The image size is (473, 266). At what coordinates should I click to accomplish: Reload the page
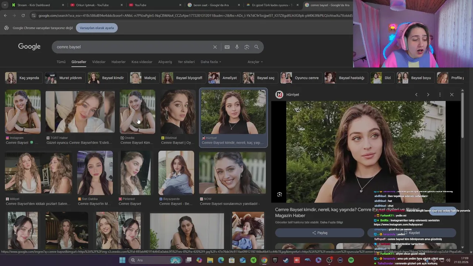pyautogui.click(x=23, y=16)
